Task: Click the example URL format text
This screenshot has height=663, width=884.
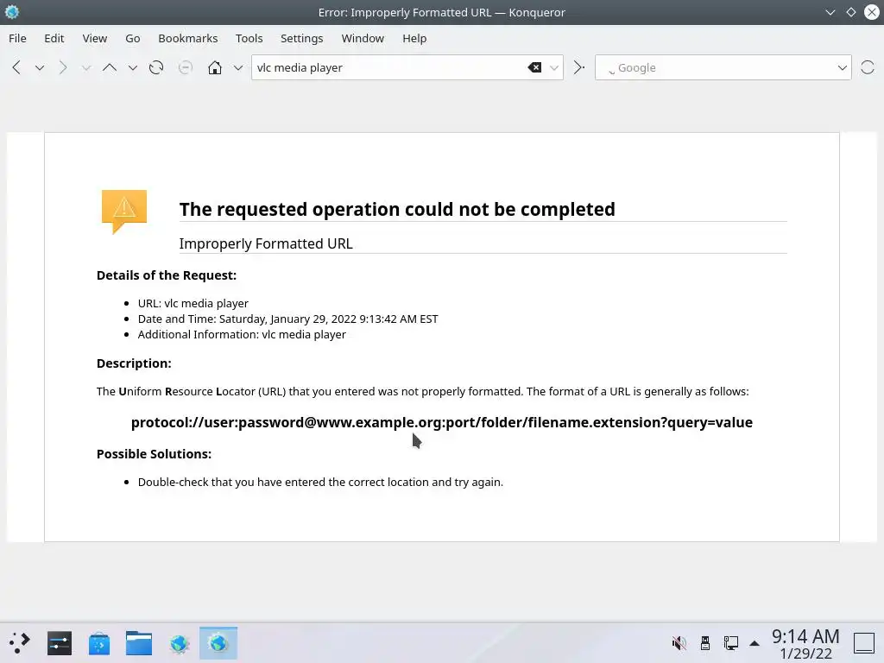Action: (x=441, y=422)
